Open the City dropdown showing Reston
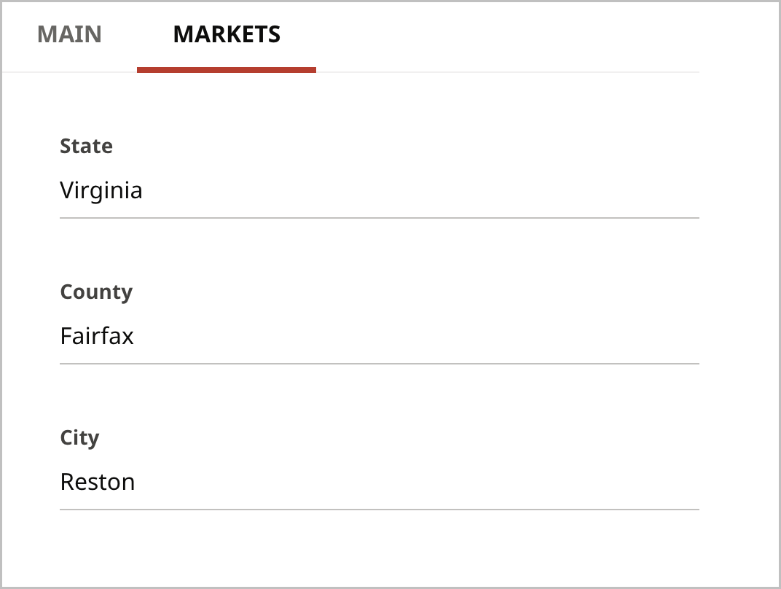Viewport: 781px width, 589px height. pos(379,482)
